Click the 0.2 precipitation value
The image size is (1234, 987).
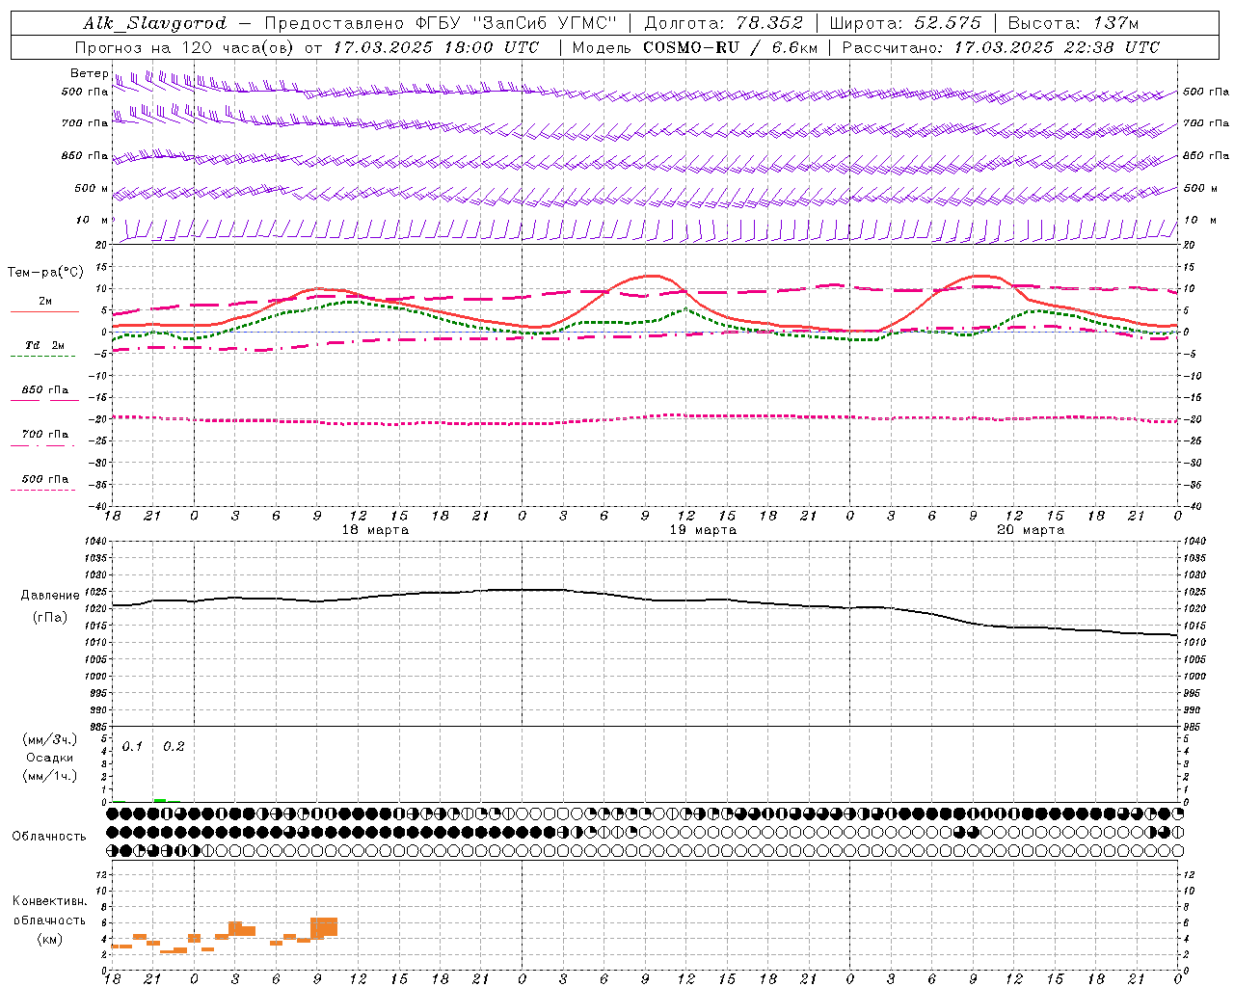pos(174,747)
